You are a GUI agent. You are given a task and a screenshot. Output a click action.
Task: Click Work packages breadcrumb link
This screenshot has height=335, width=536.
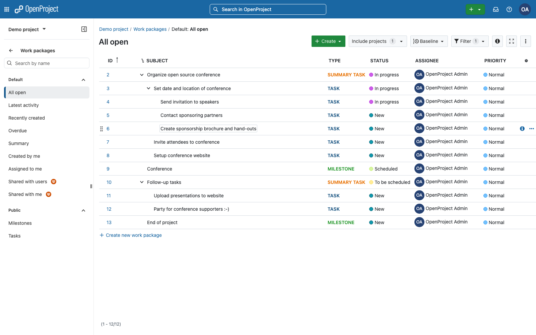(x=150, y=29)
